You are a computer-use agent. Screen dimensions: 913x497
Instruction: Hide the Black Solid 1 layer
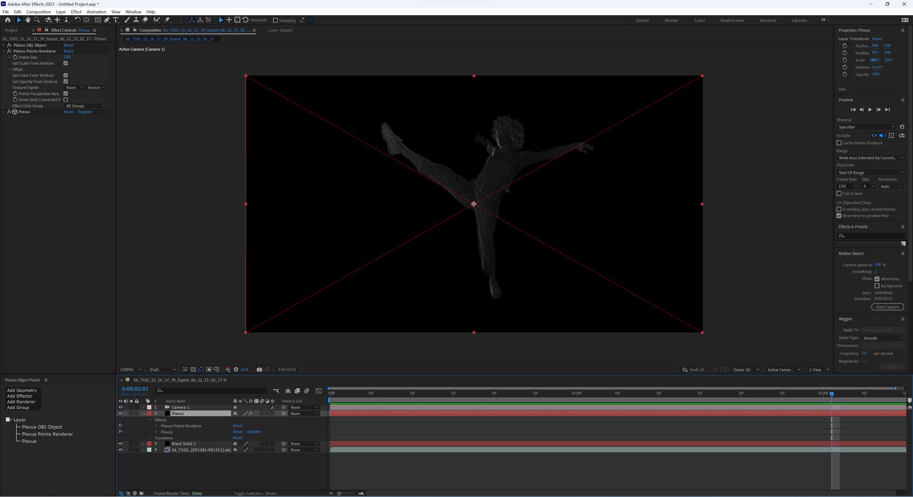120,444
